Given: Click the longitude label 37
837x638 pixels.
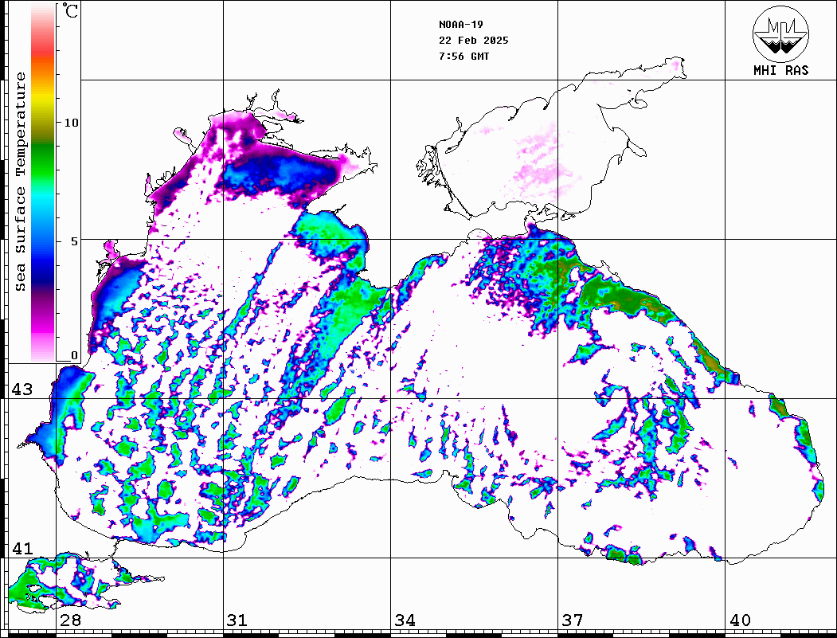Looking at the screenshot, I should pyautogui.click(x=572, y=620).
